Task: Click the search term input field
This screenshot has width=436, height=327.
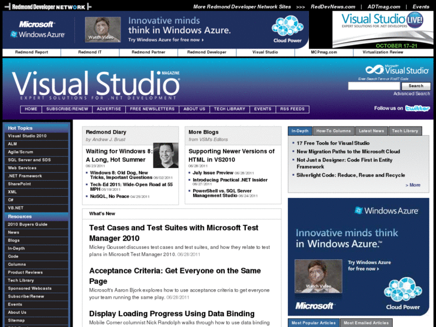Action: (x=374, y=86)
